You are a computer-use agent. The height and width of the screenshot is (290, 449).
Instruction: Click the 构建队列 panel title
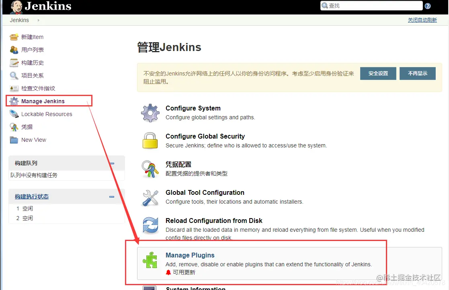(26, 163)
